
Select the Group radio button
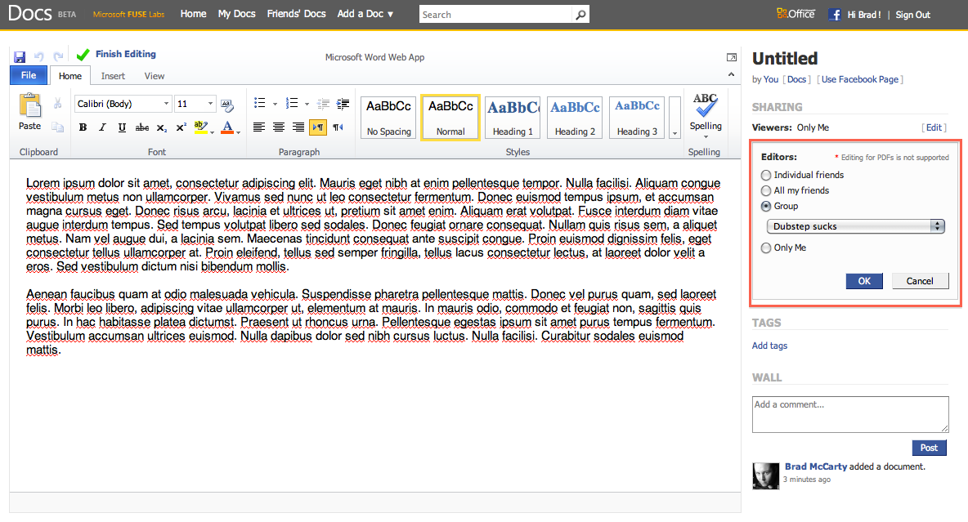(766, 206)
